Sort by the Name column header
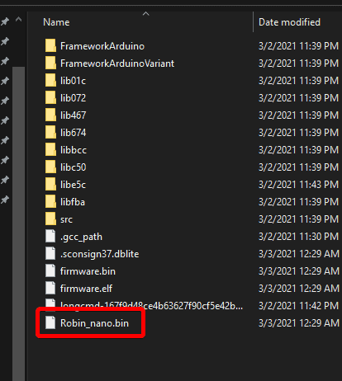This screenshot has height=381, width=342. click(56, 22)
